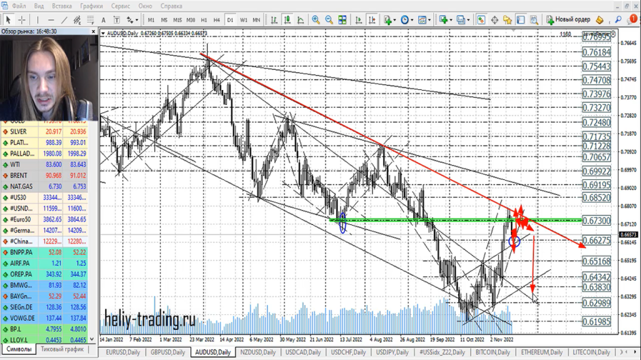Tile chart windows with grid icon
The width and height of the screenshot is (641, 360).
point(343,19)
